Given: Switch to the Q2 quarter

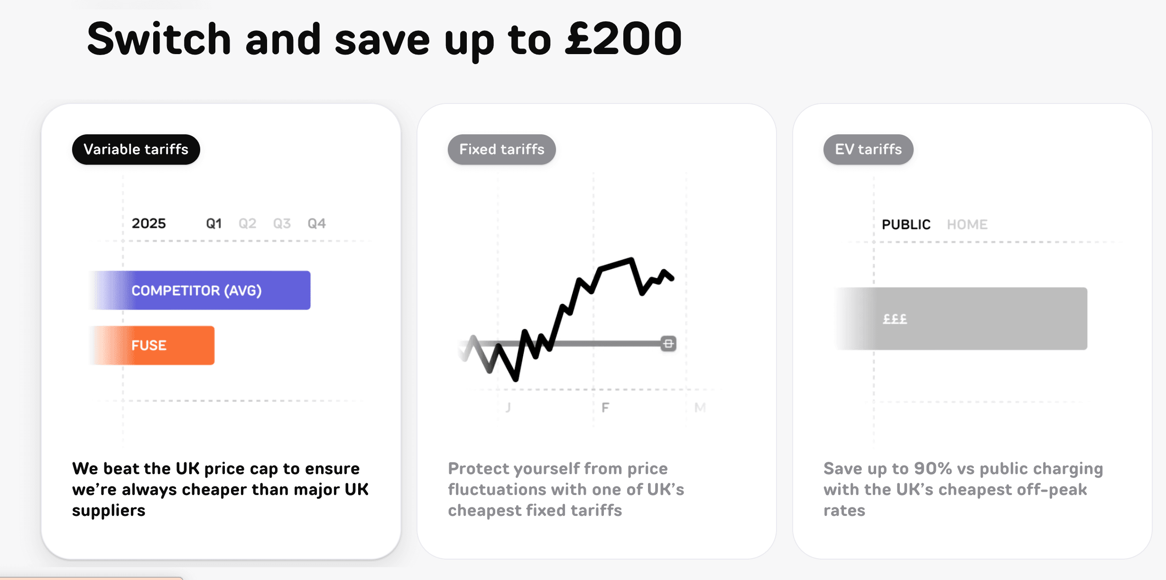Looking at the screenshot, I should pyautogui.click(x=247, y=224).
